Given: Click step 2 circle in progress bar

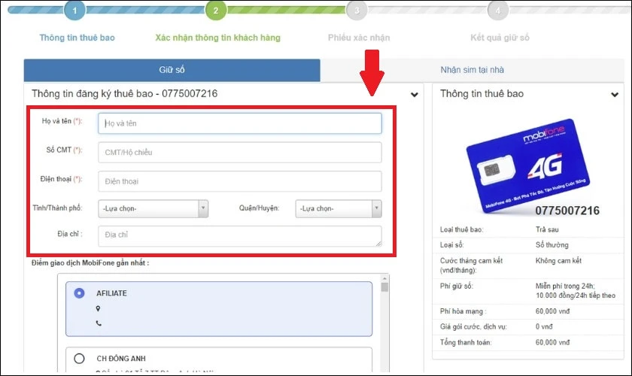Looking at the screenshot, I should tap(216, 11).
